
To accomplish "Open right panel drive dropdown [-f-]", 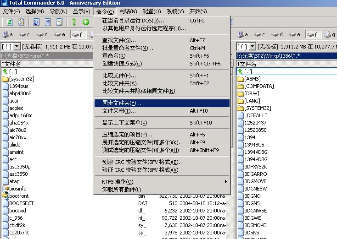I will coord(252,46).
